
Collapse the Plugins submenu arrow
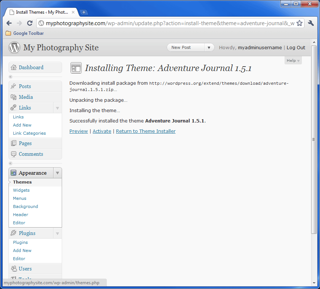pyautogui.click(x=58, y=233)
